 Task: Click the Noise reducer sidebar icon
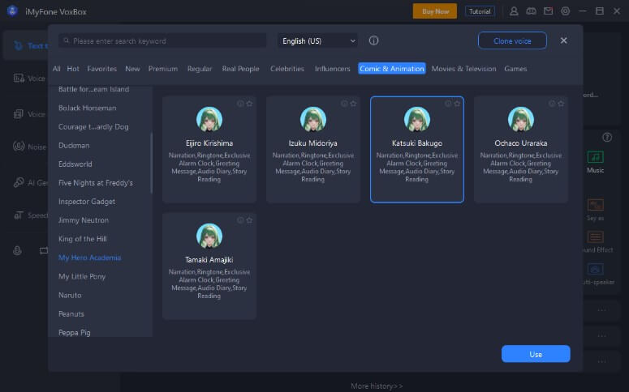[19, 147]
